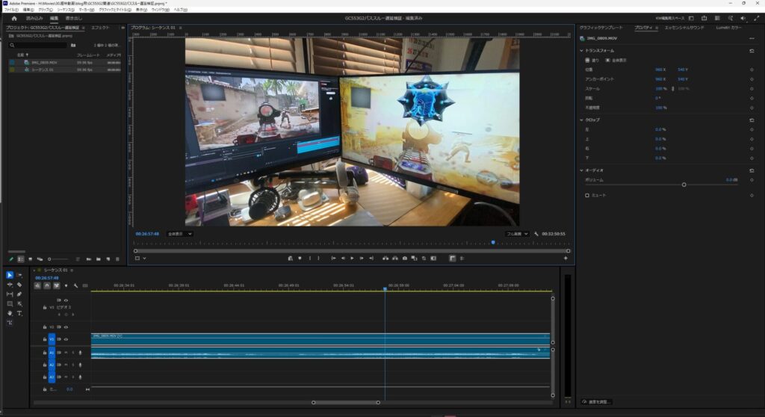Toggle the A2 track targeting button
This screenshot has height=417, width=765.
tap(52, 365)
